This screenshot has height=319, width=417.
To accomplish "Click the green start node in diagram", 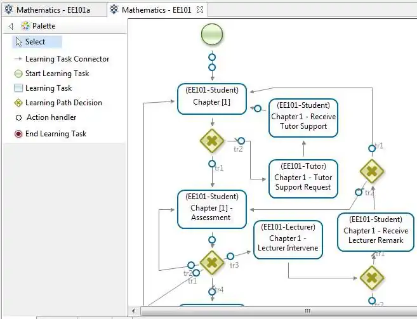I will [x=212, y=34].
